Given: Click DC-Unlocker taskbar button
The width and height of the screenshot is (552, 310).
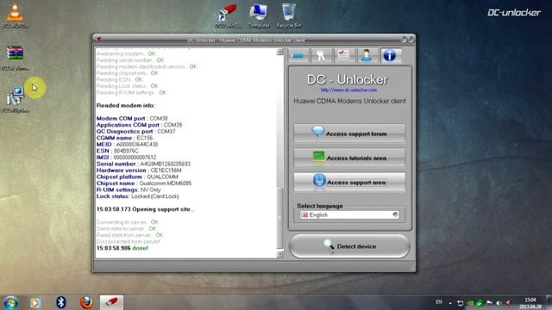Looking at the screenshot, I should (x=111, y=302).
